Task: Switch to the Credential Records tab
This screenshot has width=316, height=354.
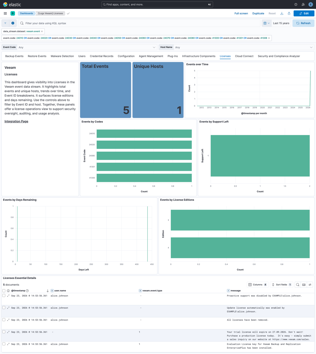Action: 102,56
